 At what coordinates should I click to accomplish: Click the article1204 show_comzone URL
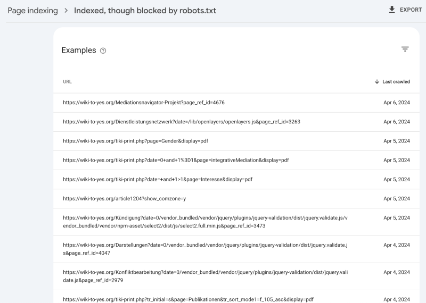(124, 198)
